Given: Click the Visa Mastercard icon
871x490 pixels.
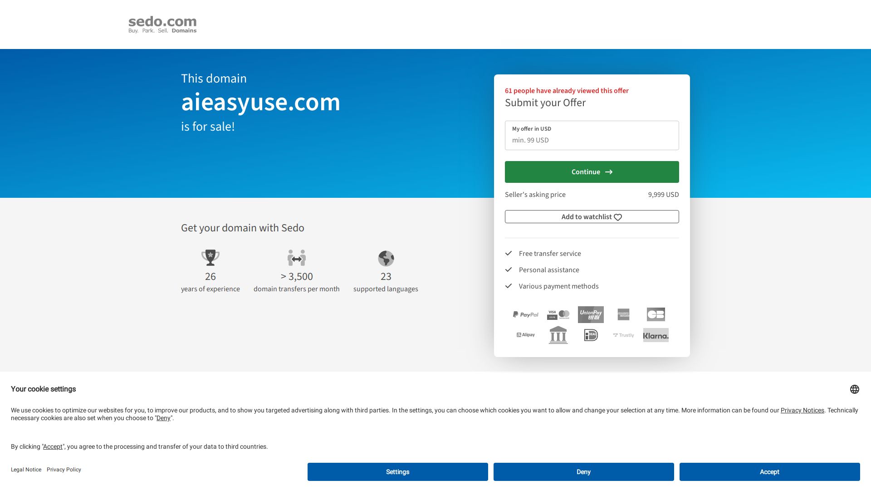Looking at the screenshot, I should point(558,314).
